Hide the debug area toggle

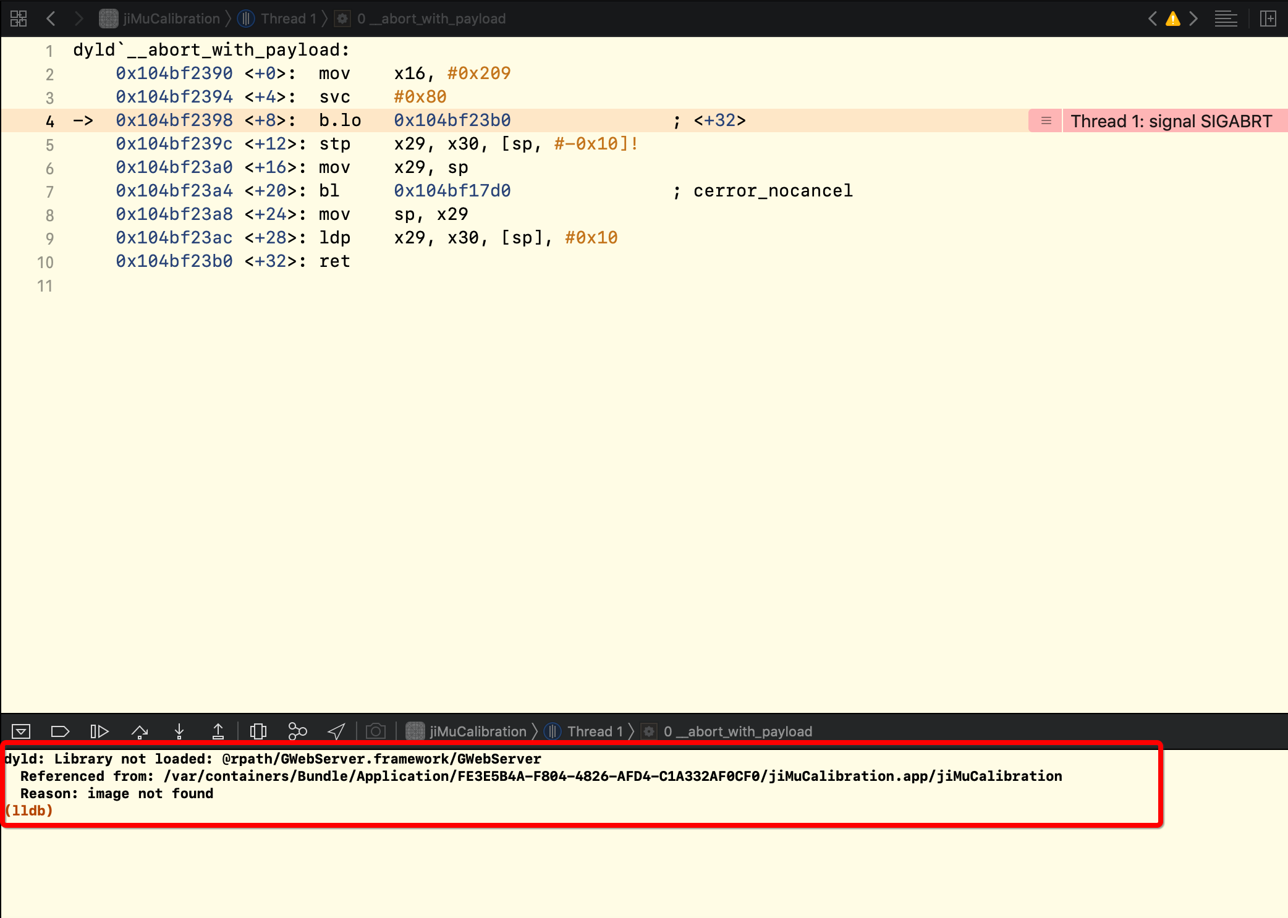click(x=21, y=731)
